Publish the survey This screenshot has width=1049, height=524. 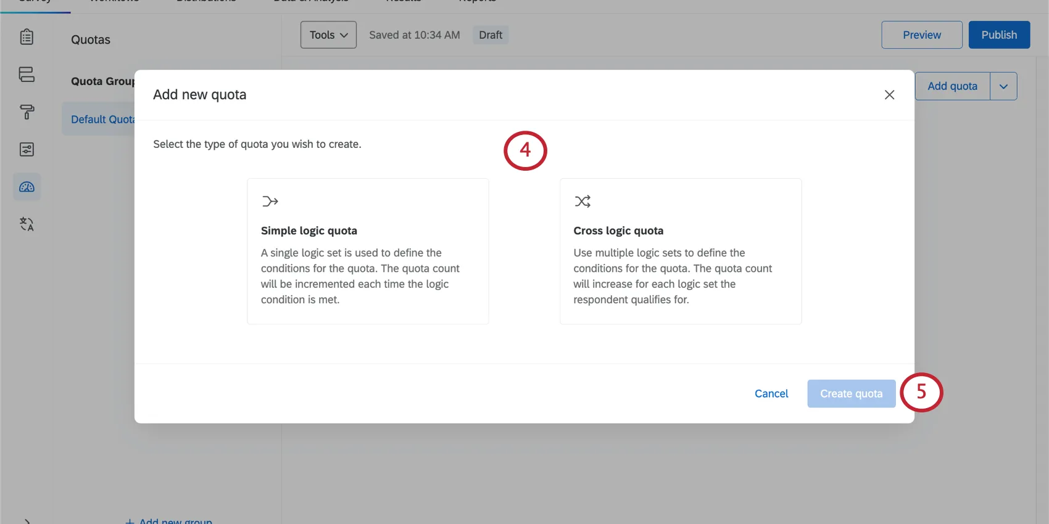point(998,35)
